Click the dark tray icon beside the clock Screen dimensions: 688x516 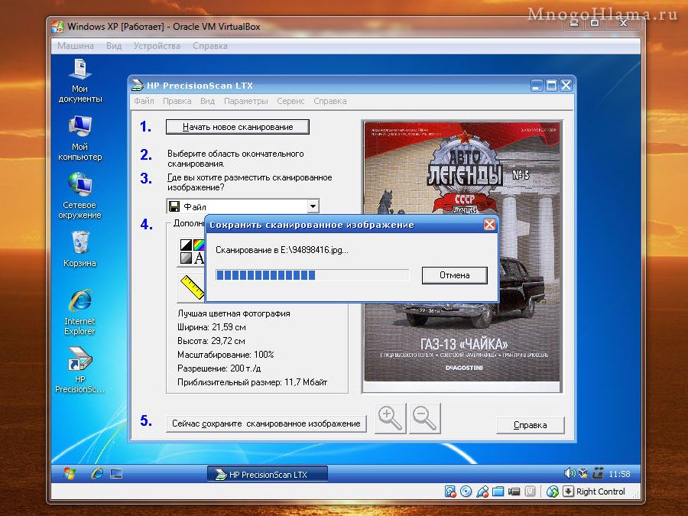[x=598, y=473]
